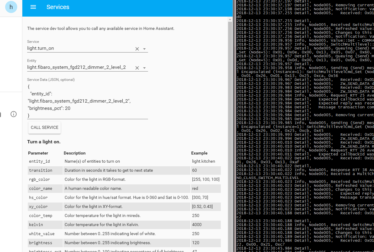Expand the Service dropdown arrow
Screen dimensions: 374x252
coord(144,49)
